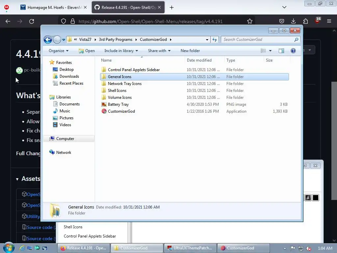
Task: Open the browser extensions puzzle icon
Action: (305, 21)
